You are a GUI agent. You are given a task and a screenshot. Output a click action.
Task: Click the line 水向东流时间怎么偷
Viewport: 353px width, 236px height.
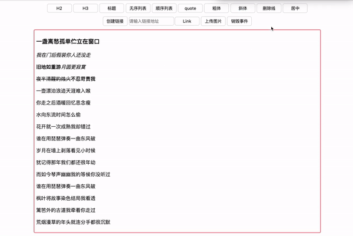click(x=58, y=114)
